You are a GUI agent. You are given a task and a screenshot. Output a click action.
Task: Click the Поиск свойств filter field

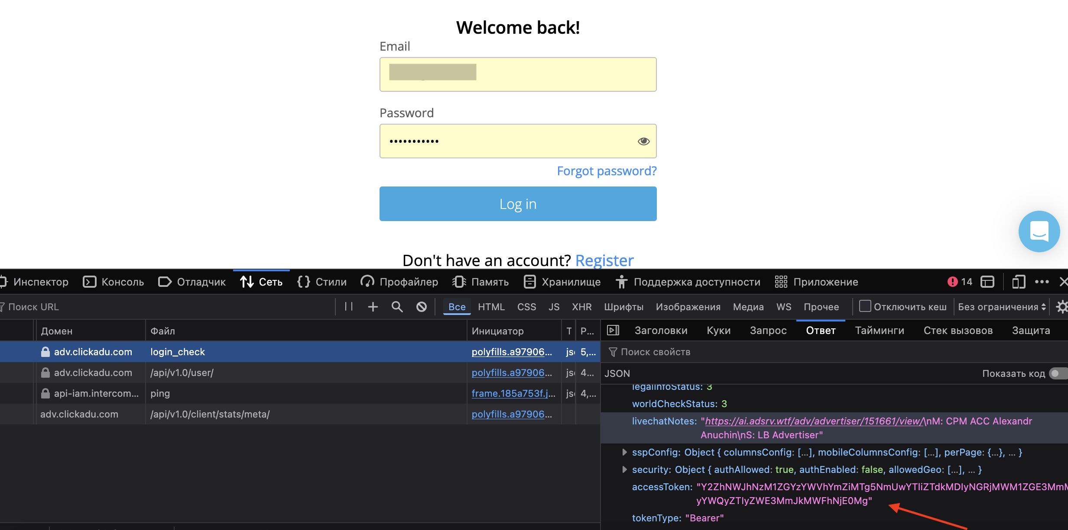coord(834,352)
